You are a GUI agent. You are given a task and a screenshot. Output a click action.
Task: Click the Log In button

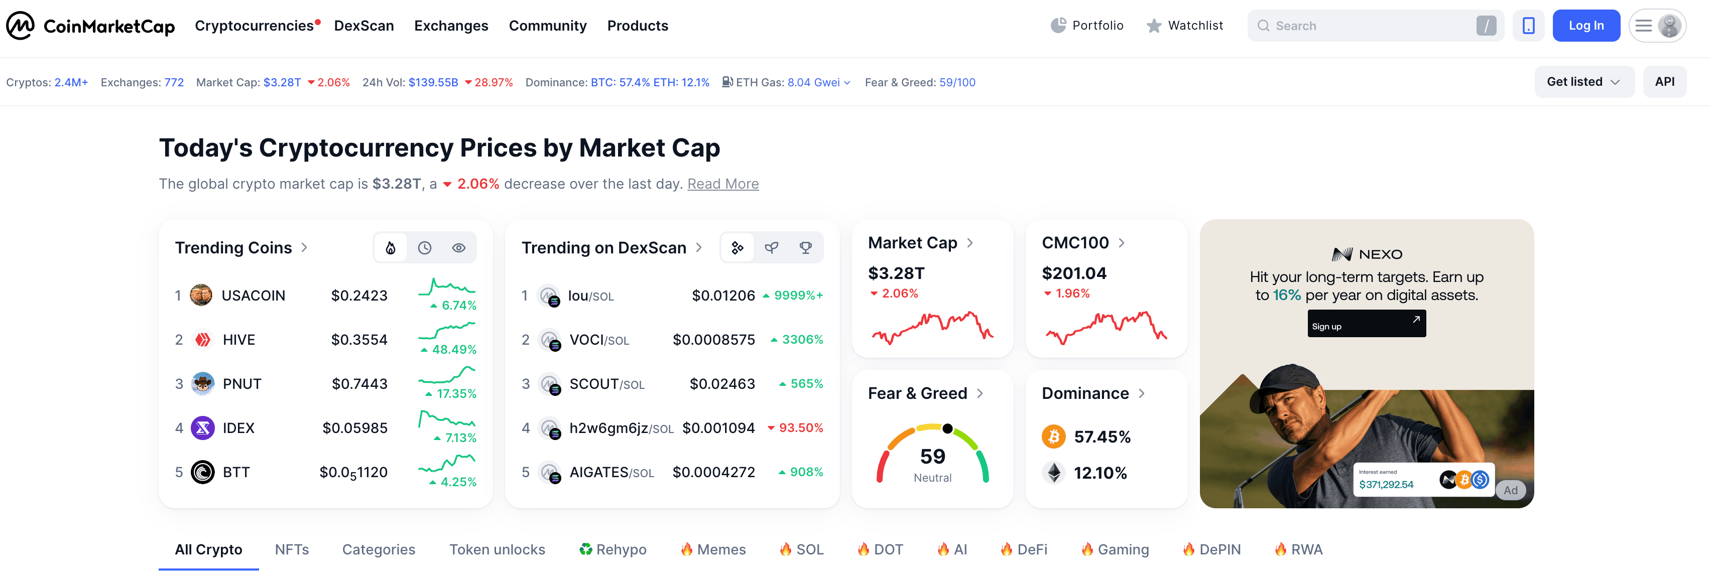(1585, 26)
